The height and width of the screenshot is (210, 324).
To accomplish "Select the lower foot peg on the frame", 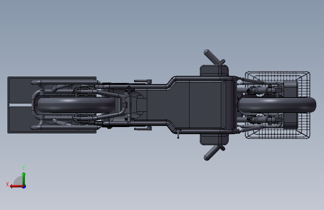I will 143,129.
